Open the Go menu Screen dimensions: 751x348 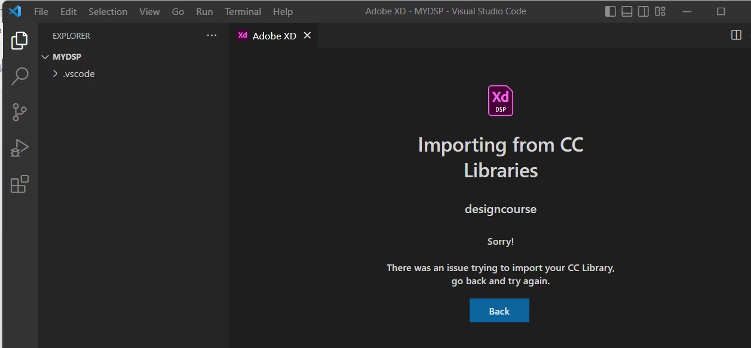click(178, 11)
